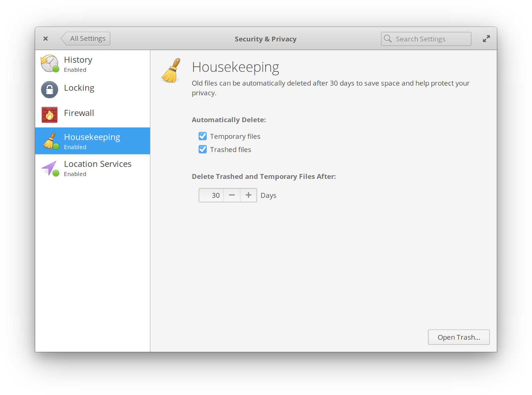Click the search magnifier icon
The height and width of the screenshot is (395, 532).
(x=388, y=39)
